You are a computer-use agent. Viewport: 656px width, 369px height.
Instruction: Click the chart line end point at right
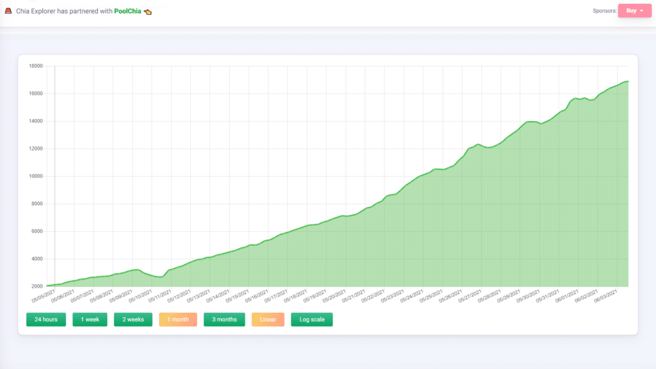[628, 81]
